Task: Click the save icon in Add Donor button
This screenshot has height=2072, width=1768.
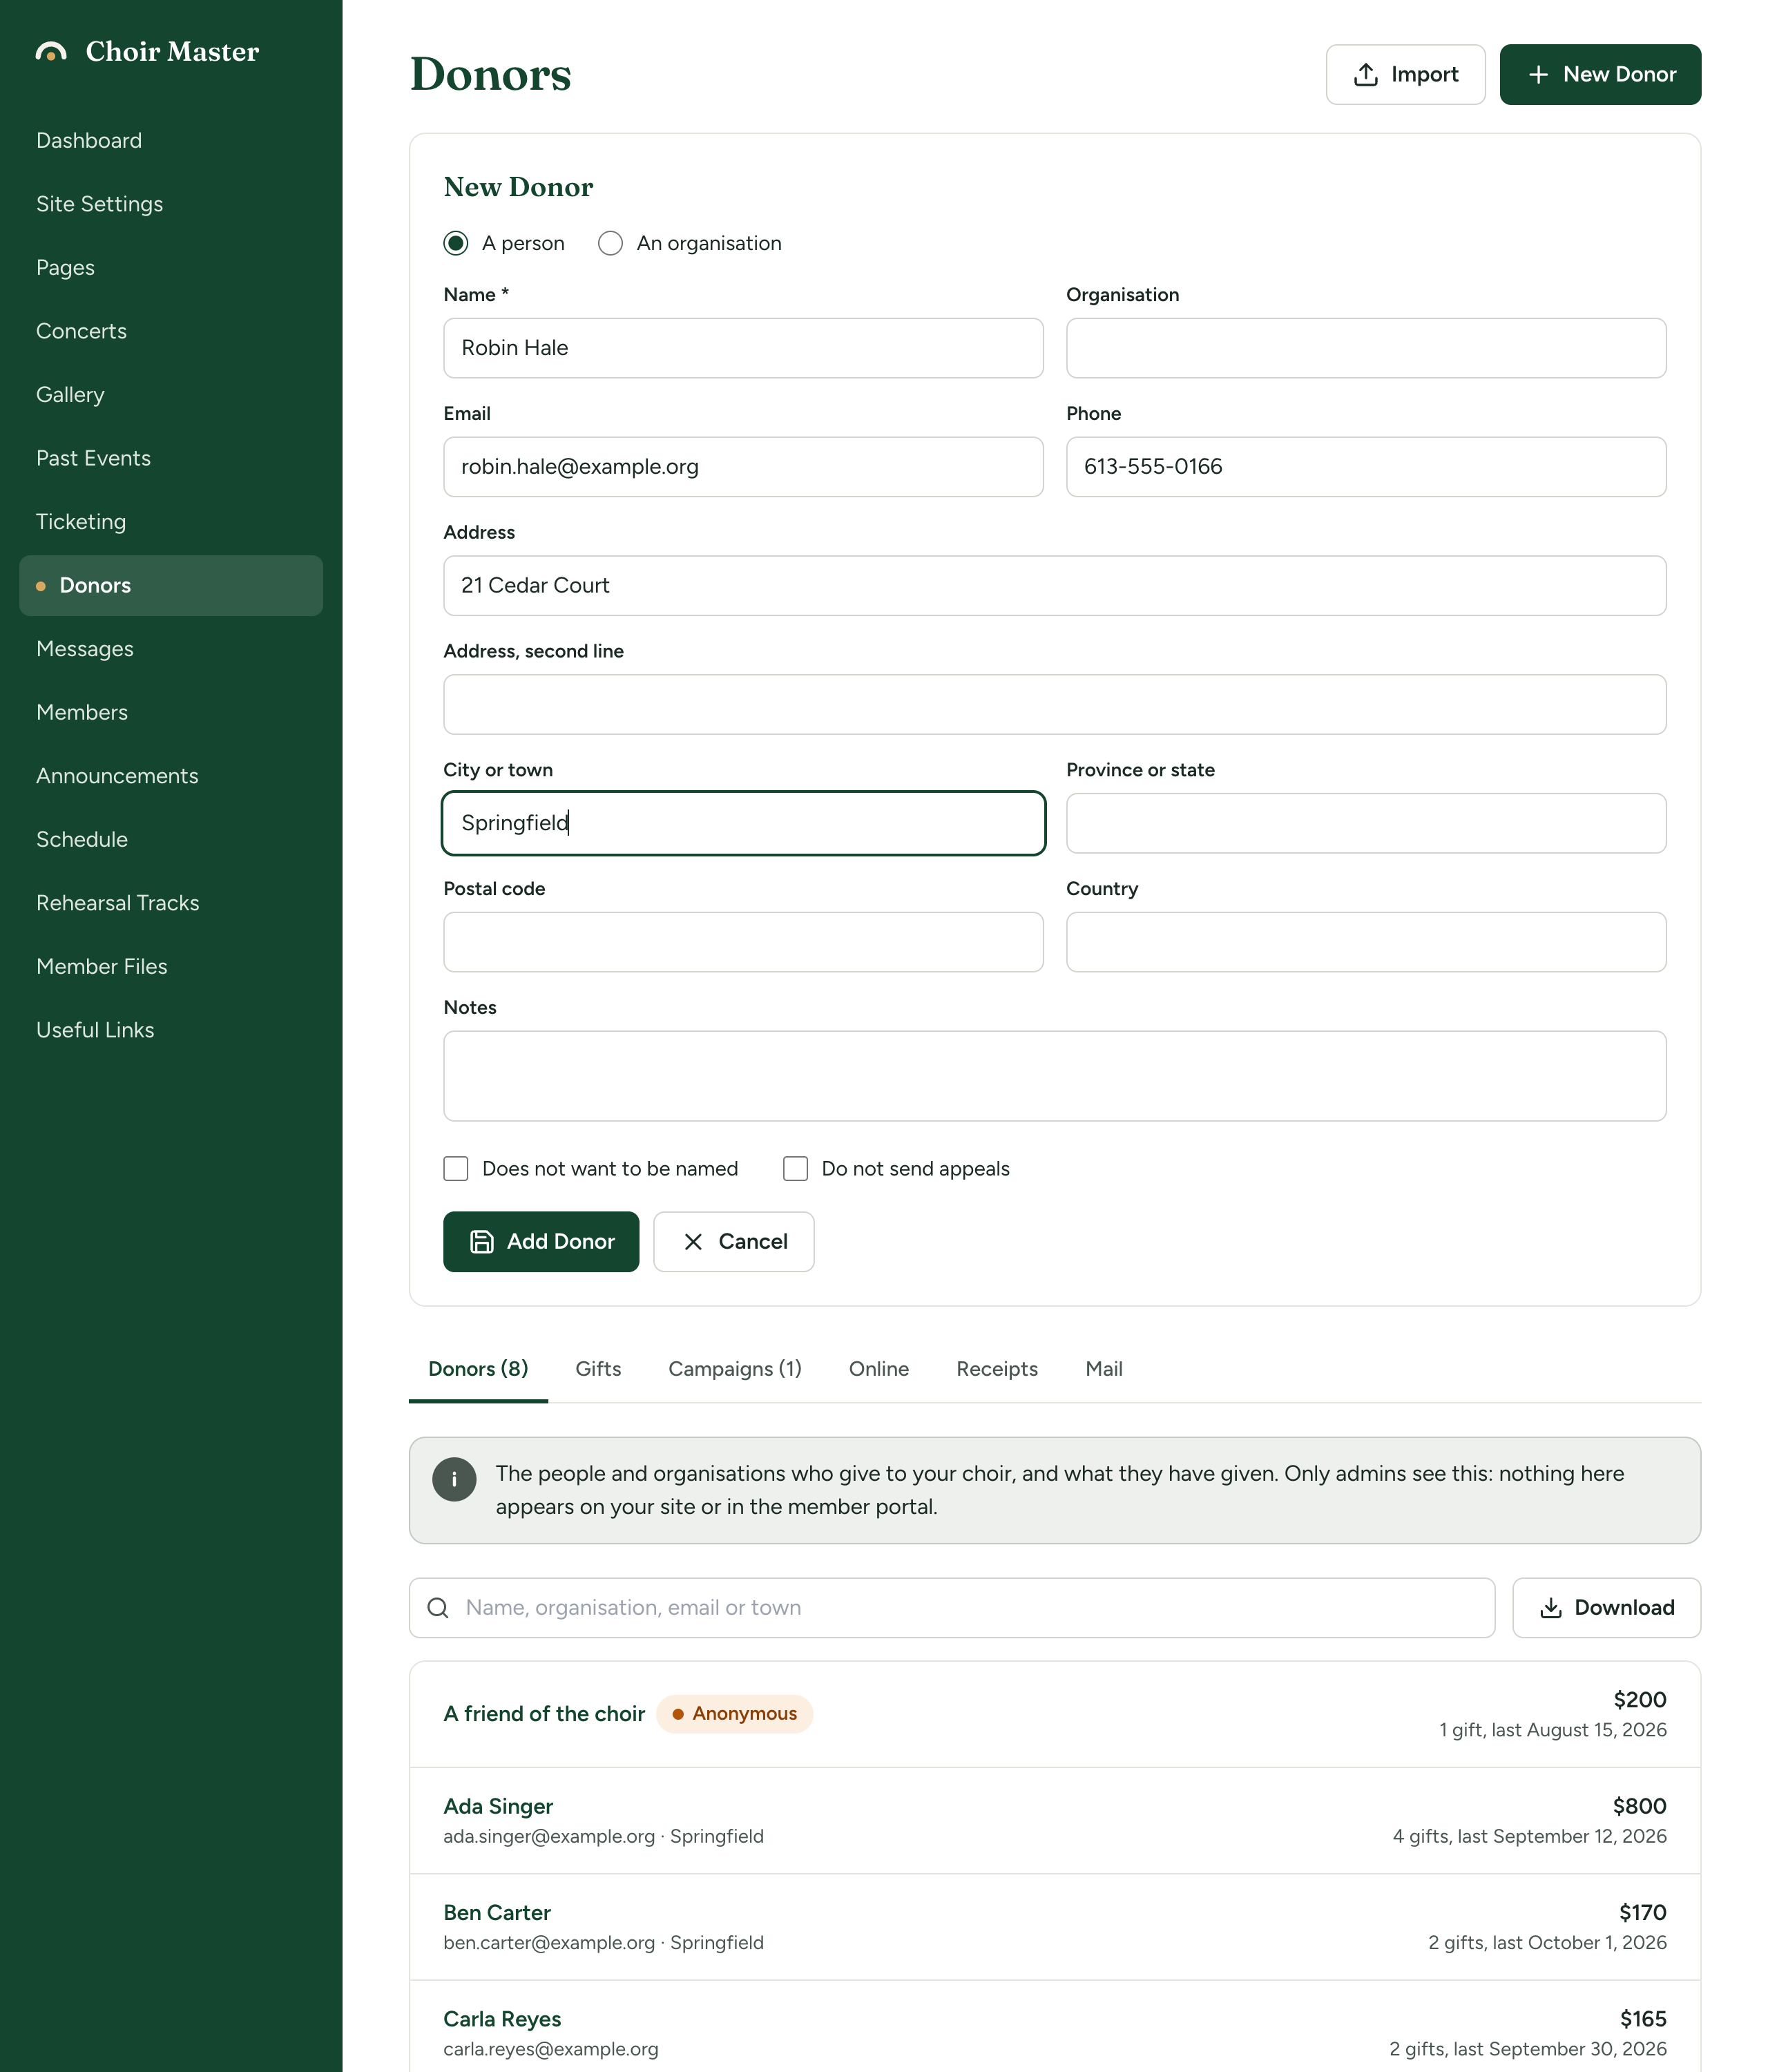Action: click(482, 1241)
